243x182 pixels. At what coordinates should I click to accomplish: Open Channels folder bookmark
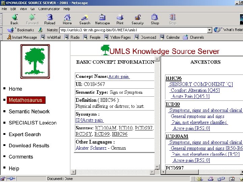pos(194,37)
